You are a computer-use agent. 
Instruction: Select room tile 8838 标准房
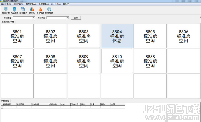pyautogui.click(x=150, y=61)
